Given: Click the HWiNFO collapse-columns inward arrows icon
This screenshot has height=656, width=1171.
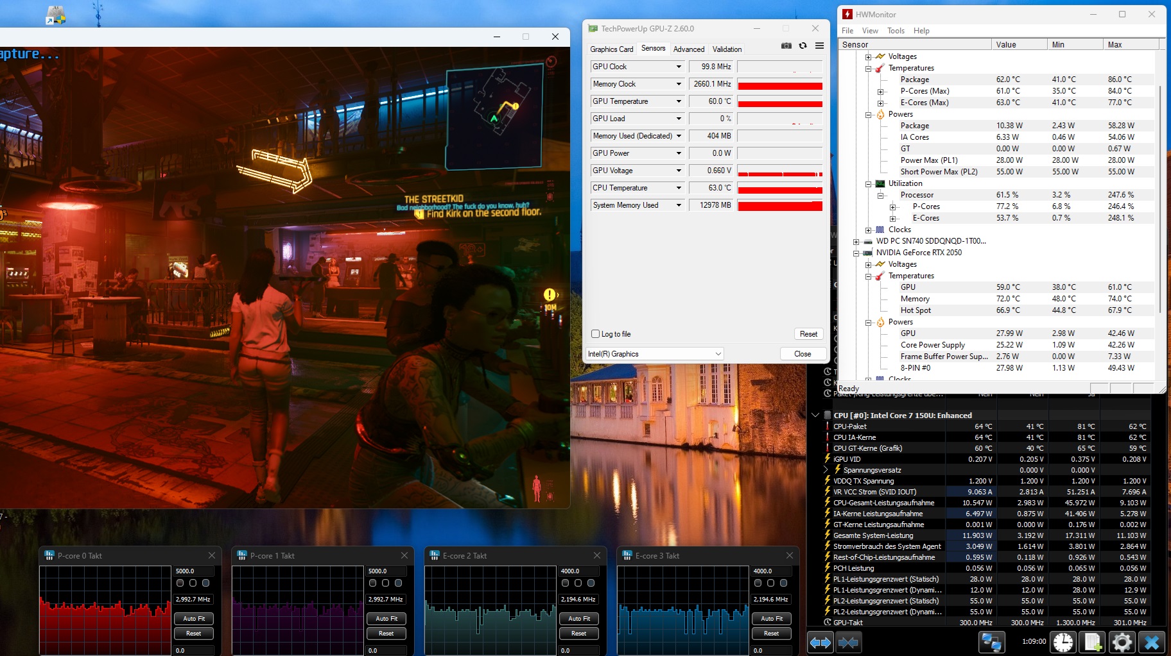Looking at the screenshot, I should [x=848, y=642].
